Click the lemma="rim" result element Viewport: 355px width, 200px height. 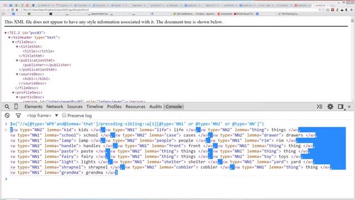[253, 141]
